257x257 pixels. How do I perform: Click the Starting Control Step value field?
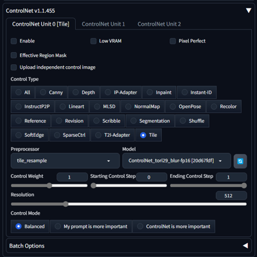152,177
